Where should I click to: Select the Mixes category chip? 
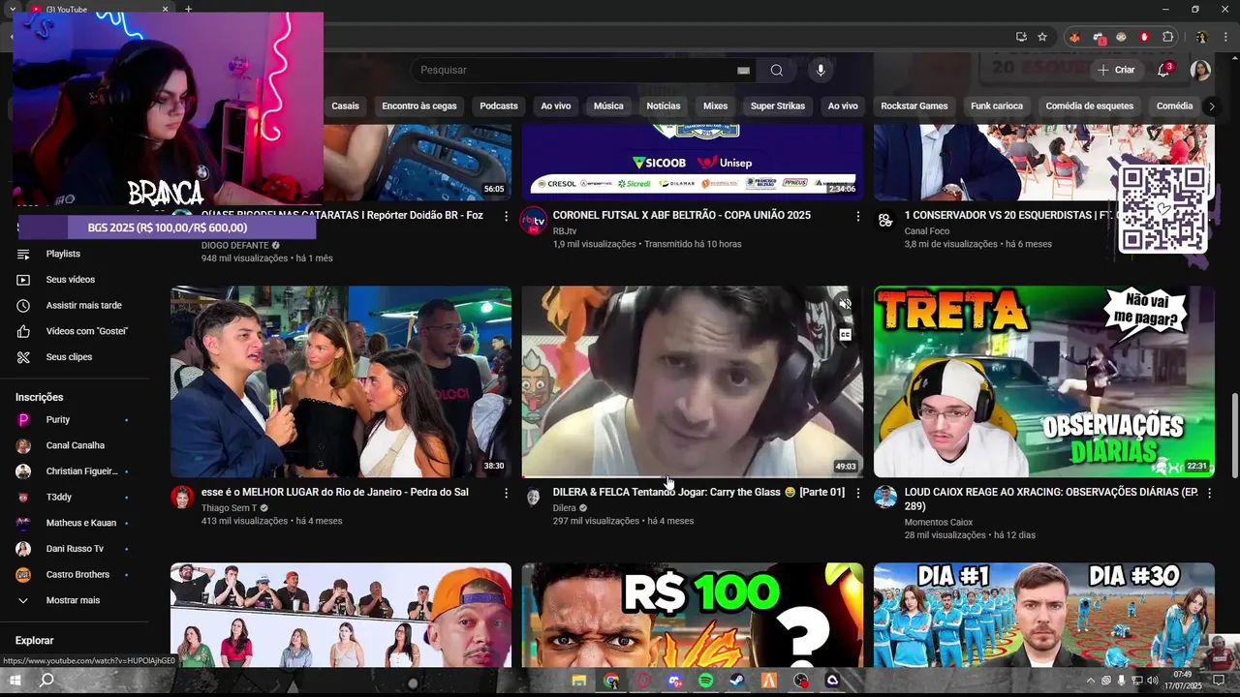(715, 106)
